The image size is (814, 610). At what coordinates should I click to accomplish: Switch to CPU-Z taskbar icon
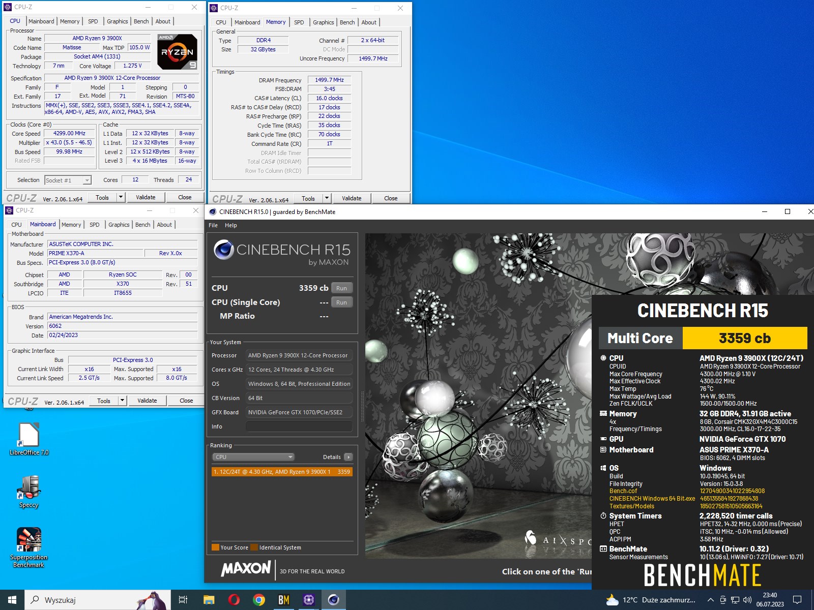(308, 600)
